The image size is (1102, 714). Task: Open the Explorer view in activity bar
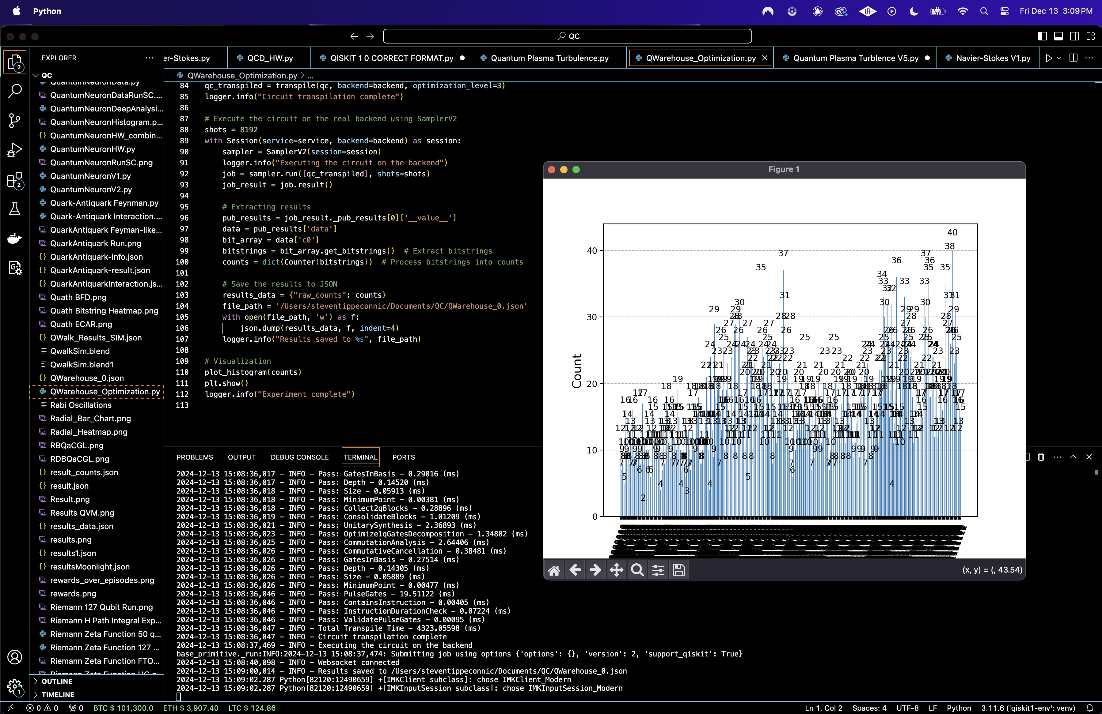click(x=15, y=62)
